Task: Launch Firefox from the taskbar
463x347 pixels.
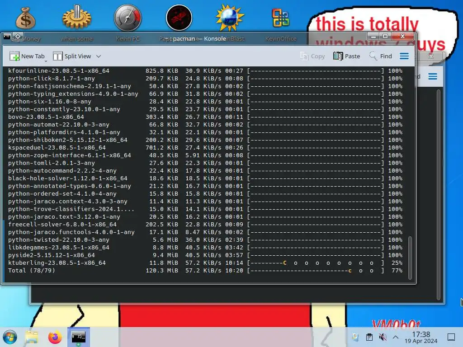Action: point(55,337)
